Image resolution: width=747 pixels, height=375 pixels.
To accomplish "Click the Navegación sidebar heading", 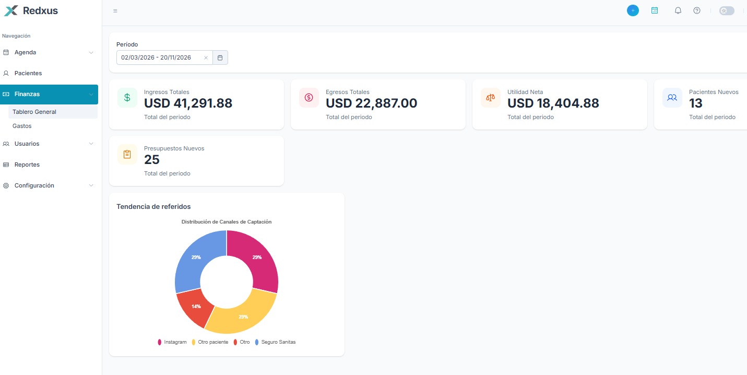I will pos(16,36).
